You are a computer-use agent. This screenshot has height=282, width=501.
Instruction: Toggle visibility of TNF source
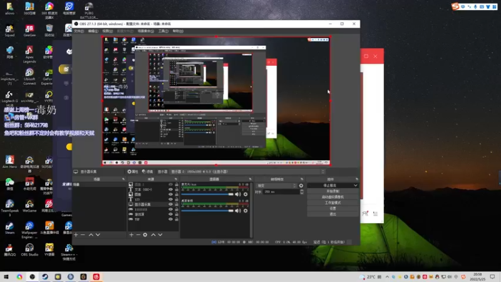[170, 219]
